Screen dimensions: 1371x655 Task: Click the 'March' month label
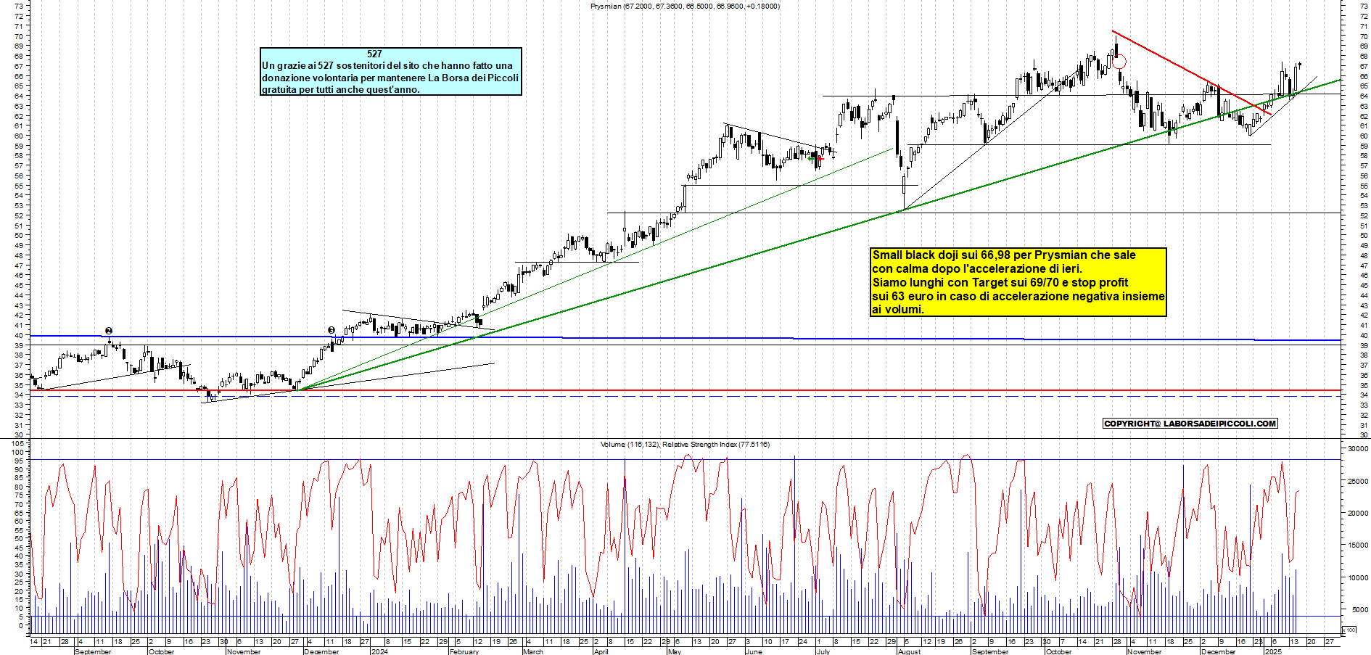pyautogui.click(x=533, y=651)
